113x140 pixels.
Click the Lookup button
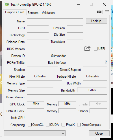[x=96, y=21]
